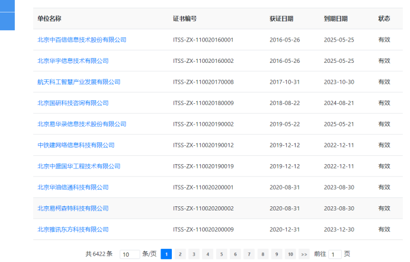This screenshot has width=410, height=262.
Task: Open 北京中百信信息技术股份有限公司 company link
Action: click(82, 40)
